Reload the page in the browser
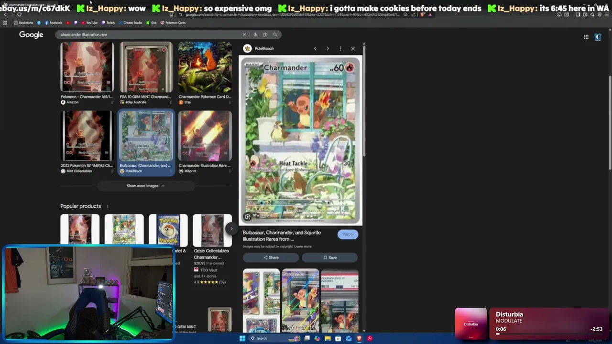This screenshot has height=344, width=612. coord(19,14)
